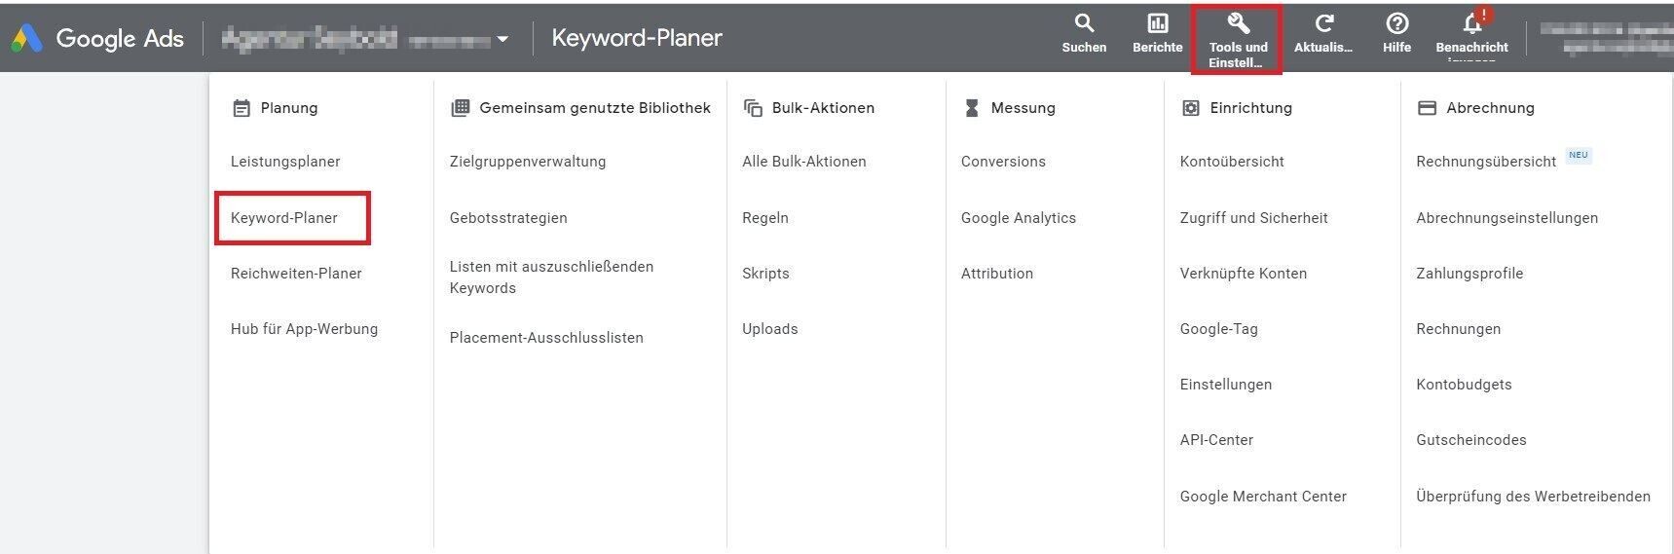Screen dimensions: 1674x554
Task: Open Verknüpfte Konten
Action: pyautogui.click(x=1244, y=274)
